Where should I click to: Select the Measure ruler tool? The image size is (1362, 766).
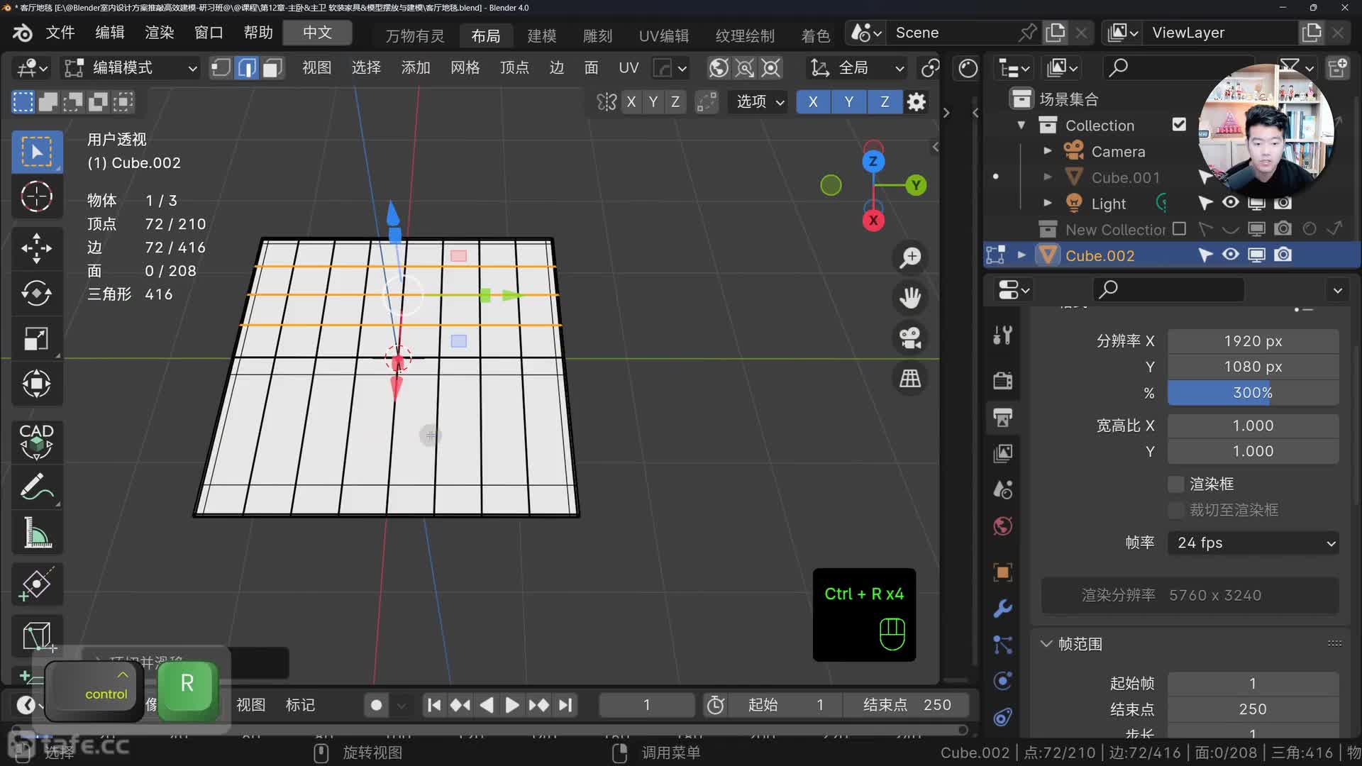click(36, 533)
